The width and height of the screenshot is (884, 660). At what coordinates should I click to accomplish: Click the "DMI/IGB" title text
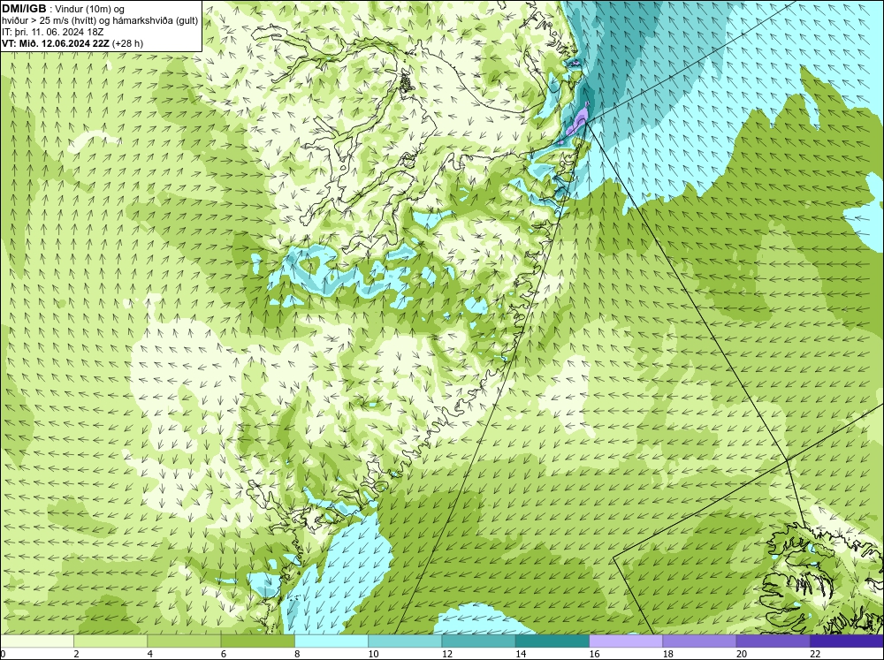pyautogui.click(x=24, y=9)
